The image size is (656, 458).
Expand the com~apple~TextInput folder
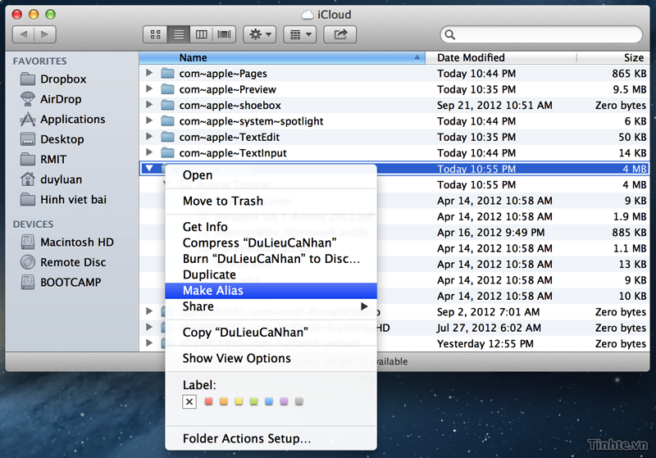[x=149, y=152]
